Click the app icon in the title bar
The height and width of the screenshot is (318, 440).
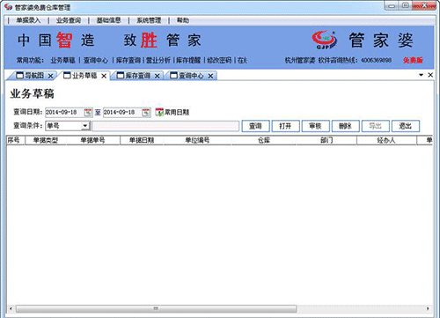[x=8, y=7]
